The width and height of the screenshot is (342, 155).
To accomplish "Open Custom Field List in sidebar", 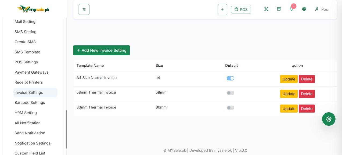I will pyautogui.click(x=30, y=153).
